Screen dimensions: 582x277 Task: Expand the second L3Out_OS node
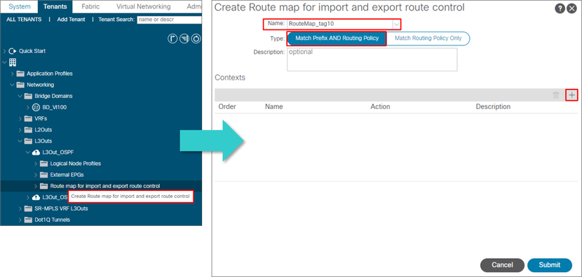[x=28, y=197]
